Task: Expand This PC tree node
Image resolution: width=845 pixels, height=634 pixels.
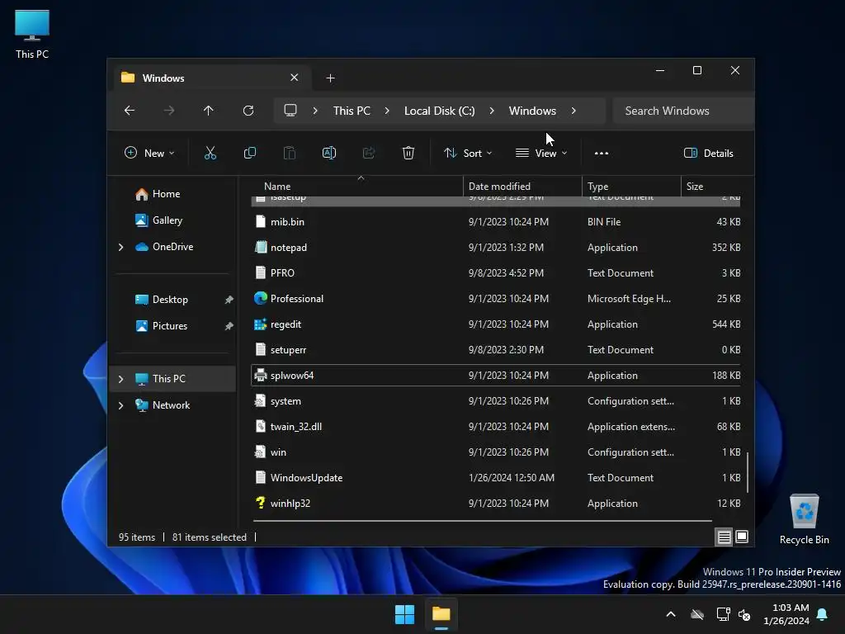Action: (120, 379)
